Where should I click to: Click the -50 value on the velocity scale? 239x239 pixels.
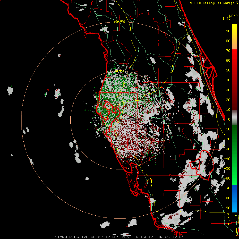(x=227, y=169)
